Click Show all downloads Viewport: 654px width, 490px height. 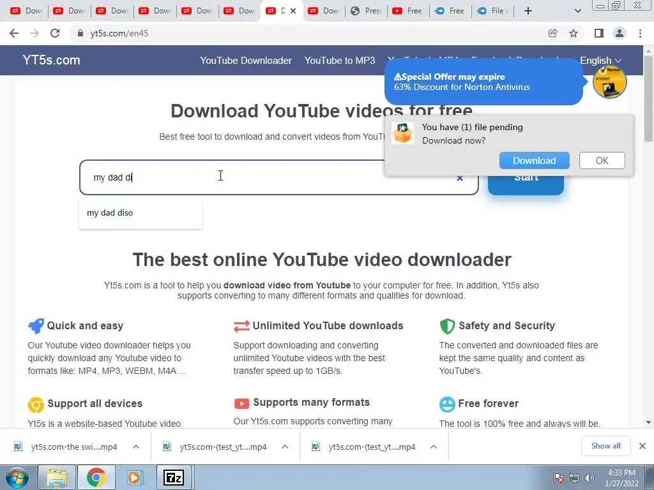(x=605, y=446)
